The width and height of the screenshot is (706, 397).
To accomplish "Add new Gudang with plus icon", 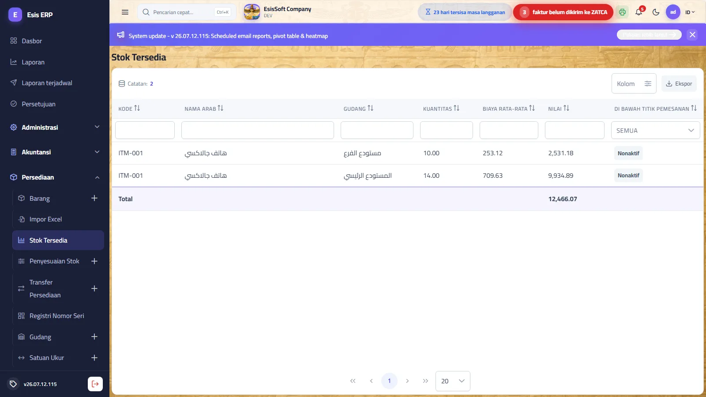I will (x=94, y=337).
